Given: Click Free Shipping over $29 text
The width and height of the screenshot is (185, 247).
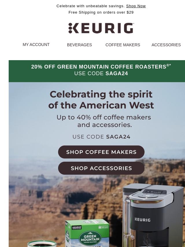Looking at the screenshot, I should [101, 12].
